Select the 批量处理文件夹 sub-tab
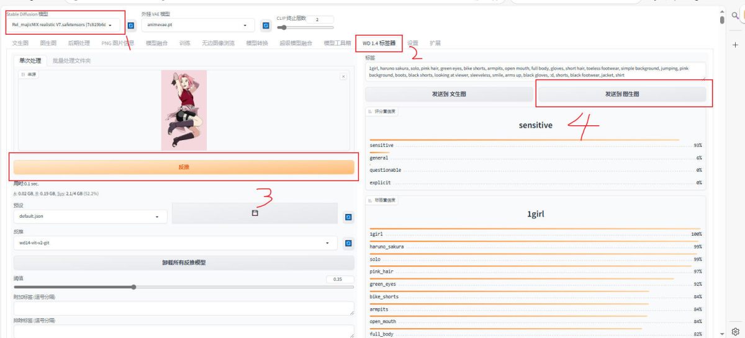Screen dimensions: 745x338 pos(71,61)
